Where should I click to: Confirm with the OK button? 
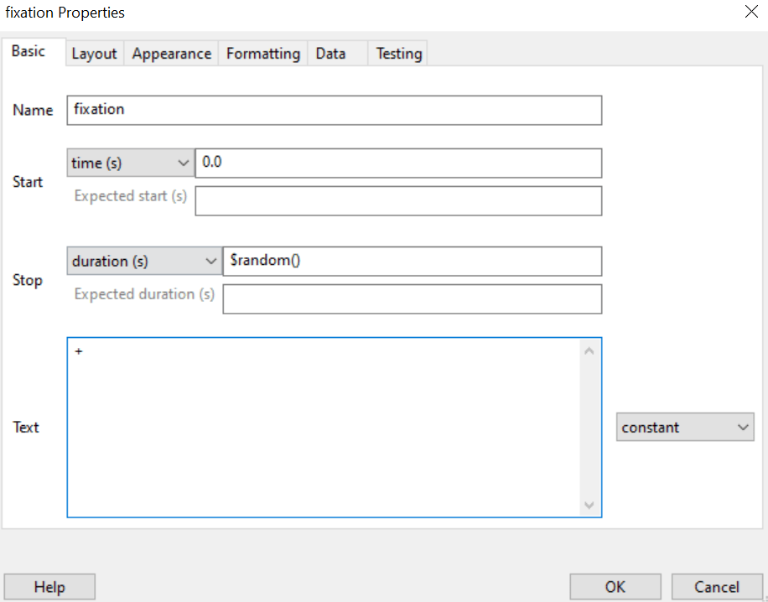pyautogui.click(x=615, y=587)
